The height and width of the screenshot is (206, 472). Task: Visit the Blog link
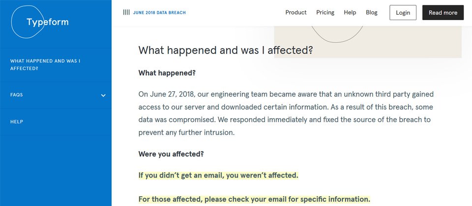point(372,12)
